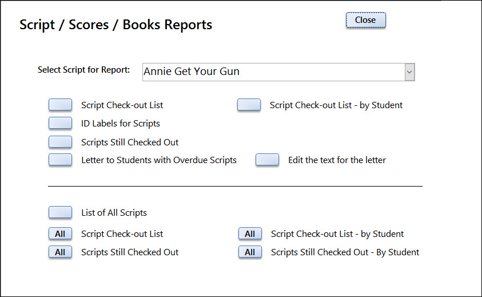Click the Edit the text for the letter button

point(268,160)
